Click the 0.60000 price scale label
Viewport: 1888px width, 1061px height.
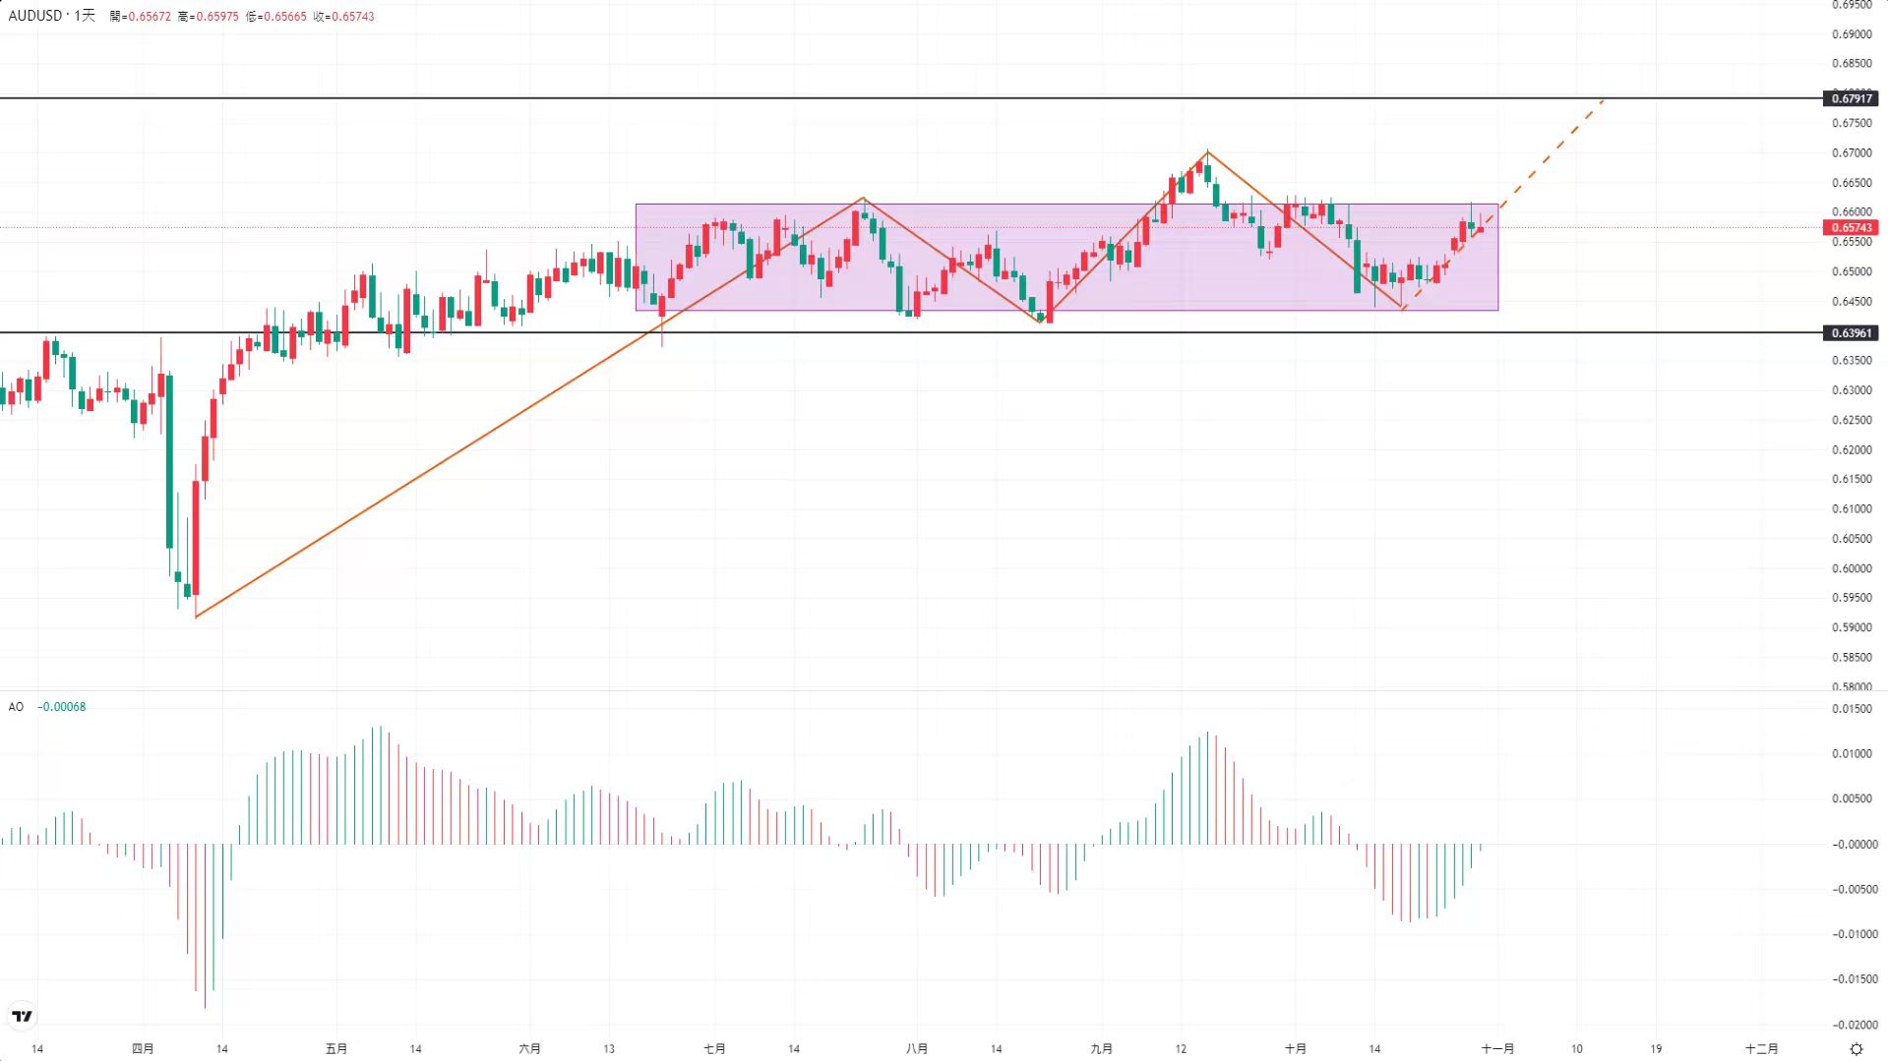point(1851,568)
